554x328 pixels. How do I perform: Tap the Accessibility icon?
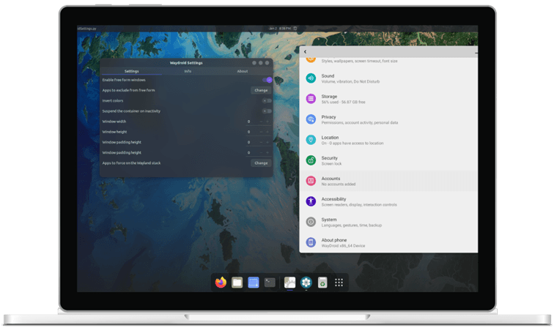[311, 201]
